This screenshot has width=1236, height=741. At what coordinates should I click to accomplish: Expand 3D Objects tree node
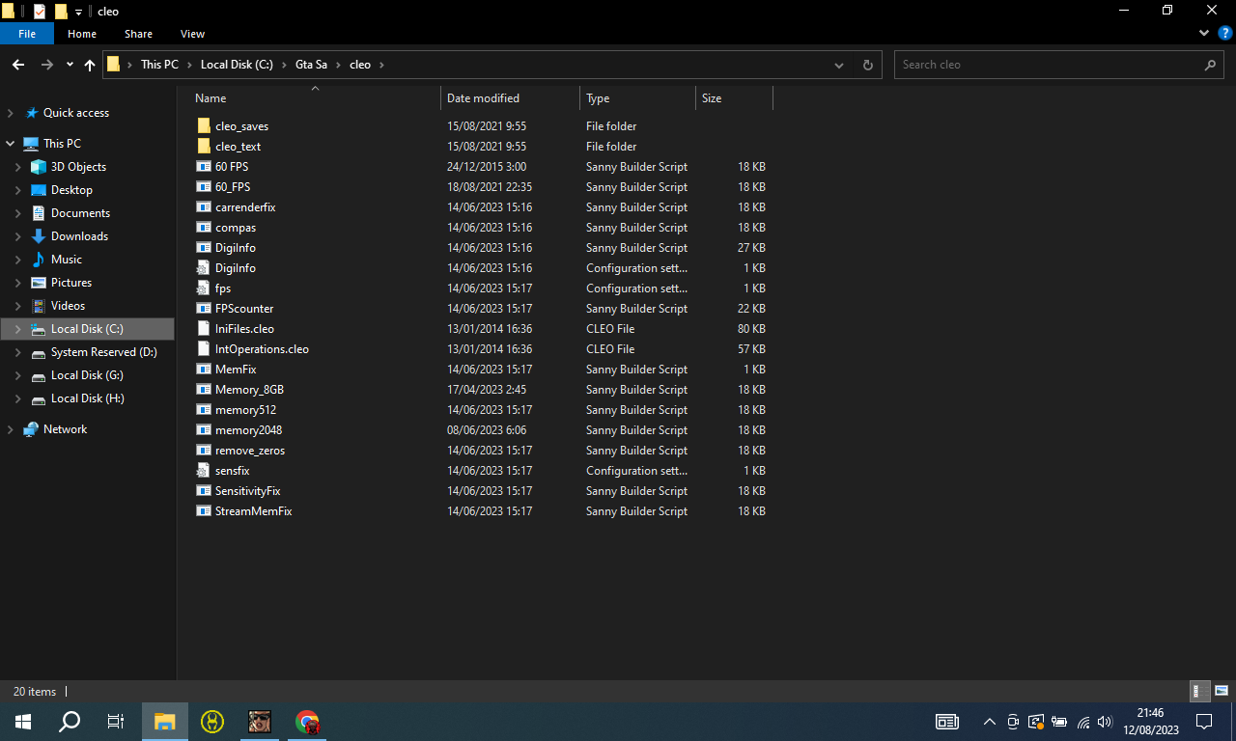click(18, 167)
